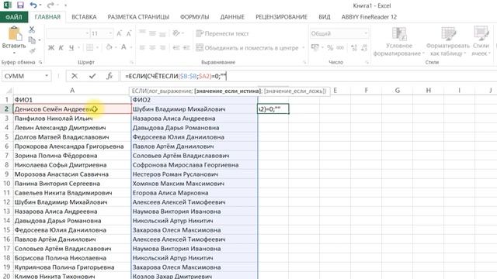This screenshot has height=279, width=497.
Task: Open the font name dropdown
Action: pos(87,33)
